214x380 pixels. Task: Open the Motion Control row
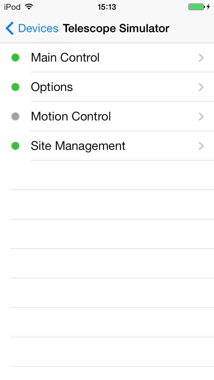point(71,116)
